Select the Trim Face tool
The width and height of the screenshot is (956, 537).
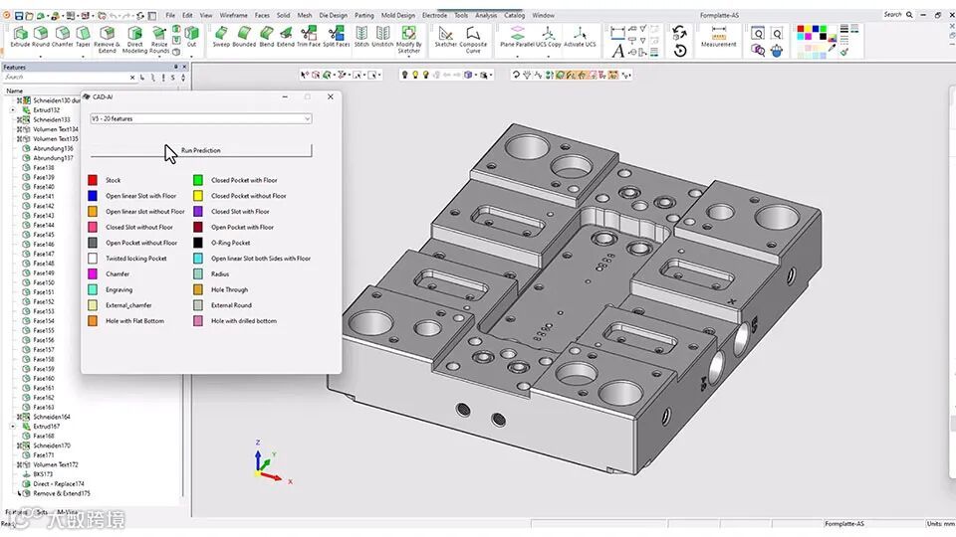[x=309, y=37]
